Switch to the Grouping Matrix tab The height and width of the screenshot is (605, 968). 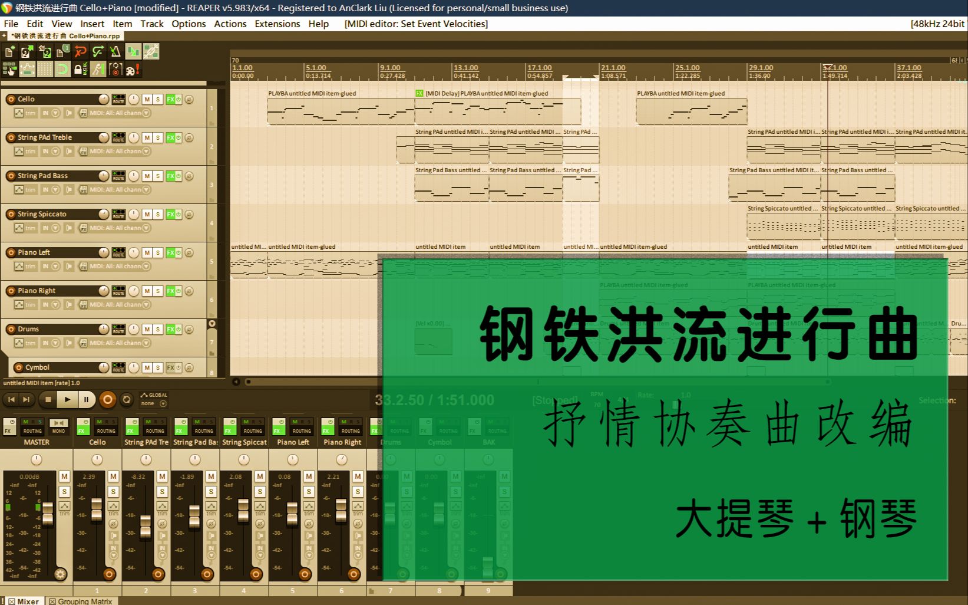tap(81, 601)
